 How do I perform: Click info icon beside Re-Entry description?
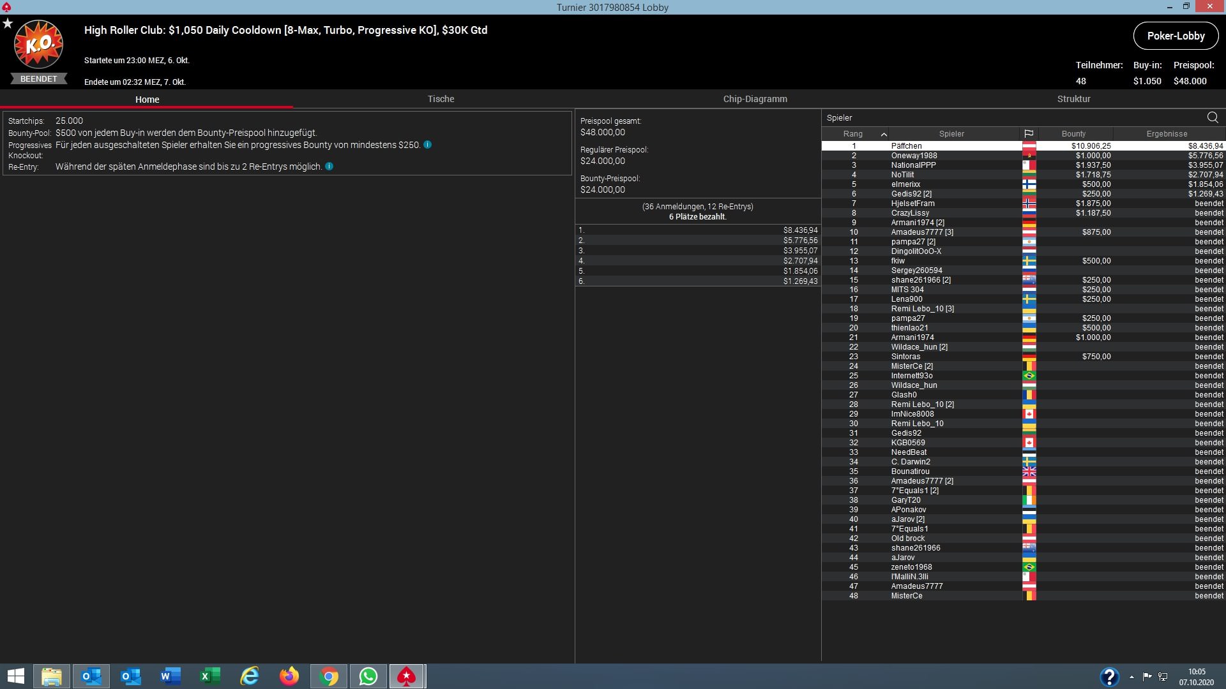[329, 167]
